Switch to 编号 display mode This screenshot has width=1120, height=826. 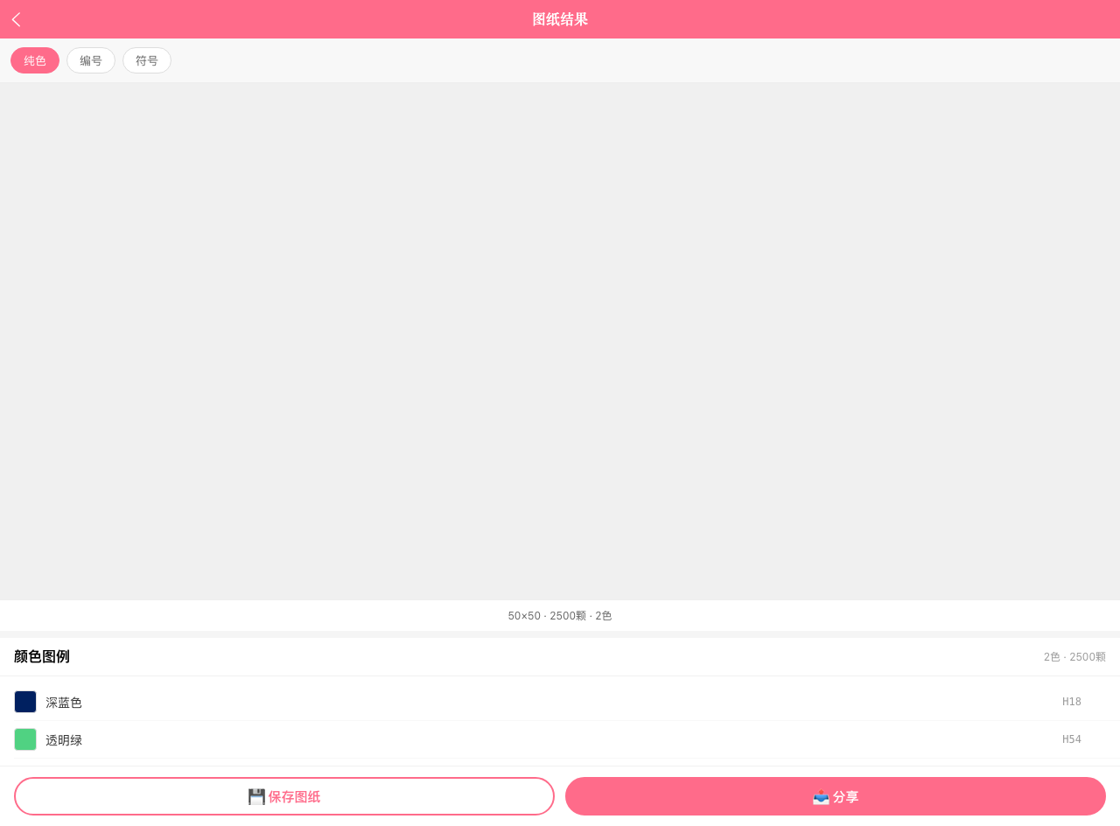(91, 60)
